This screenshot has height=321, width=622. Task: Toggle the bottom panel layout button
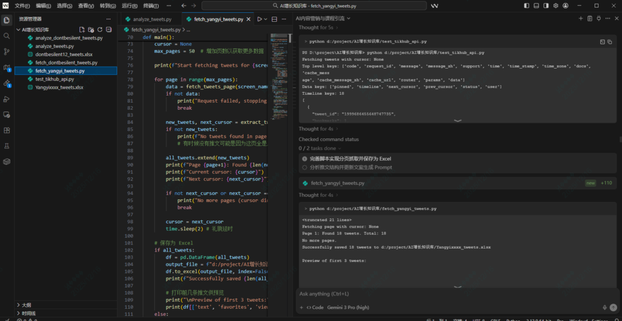point(537,5)
